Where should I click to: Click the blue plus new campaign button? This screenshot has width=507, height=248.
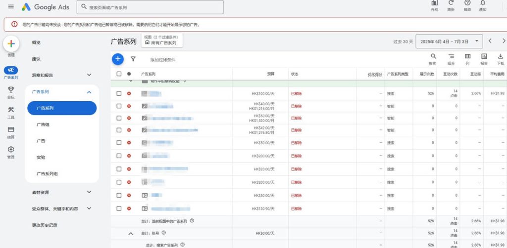coord(117,59)
